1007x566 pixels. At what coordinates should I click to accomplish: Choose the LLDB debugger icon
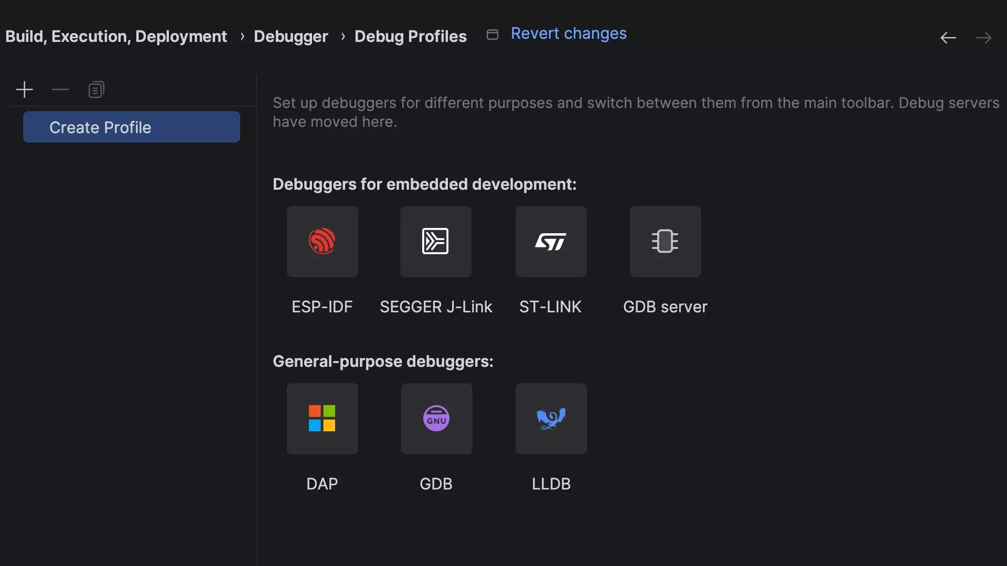pos(551,419)
